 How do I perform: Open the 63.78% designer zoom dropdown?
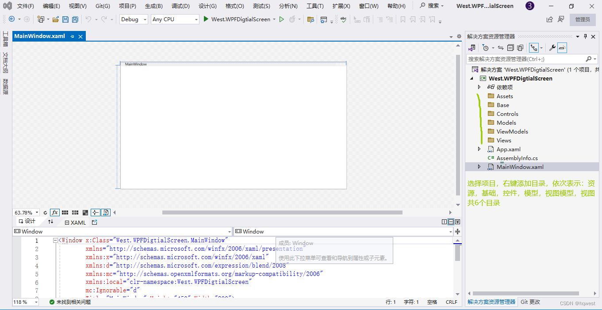coord(26,213)
